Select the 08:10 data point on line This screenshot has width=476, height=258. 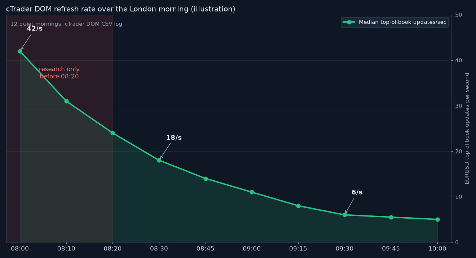click(x=66, y=101)
